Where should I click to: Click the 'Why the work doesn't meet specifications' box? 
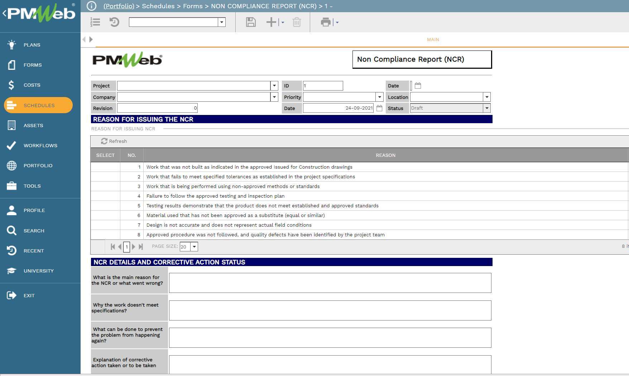point(330,310)
